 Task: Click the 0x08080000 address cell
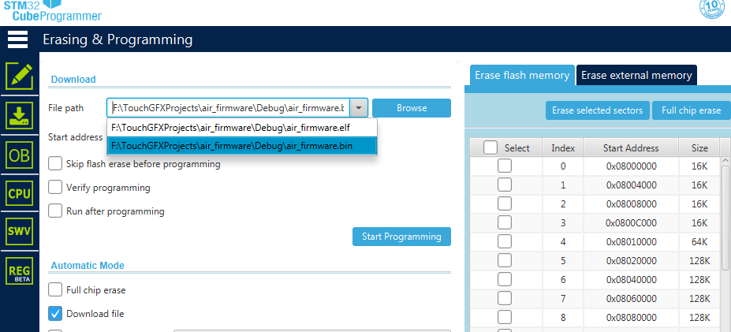(631, 317)
